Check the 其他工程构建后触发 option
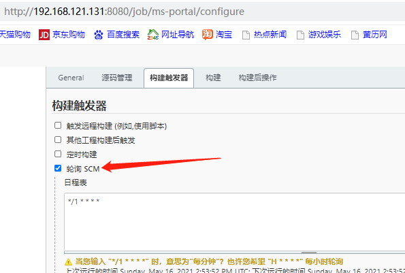This screenshot has width=405, height=273. [58, 140]
